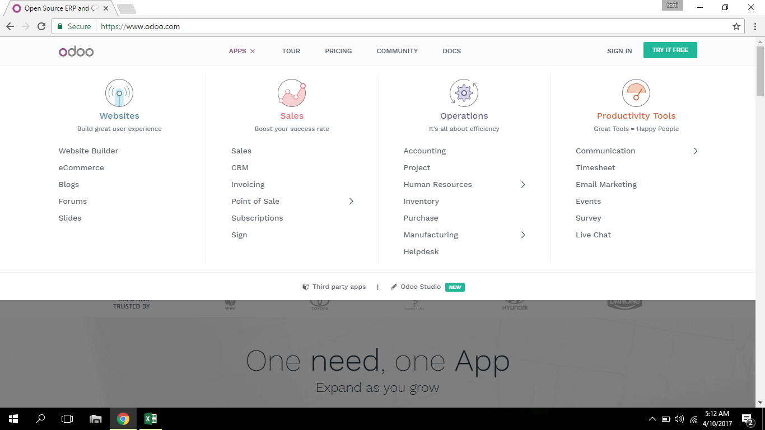Open the notification action center
This screenshot has height=430, width=765.
[x=747, y=419]
